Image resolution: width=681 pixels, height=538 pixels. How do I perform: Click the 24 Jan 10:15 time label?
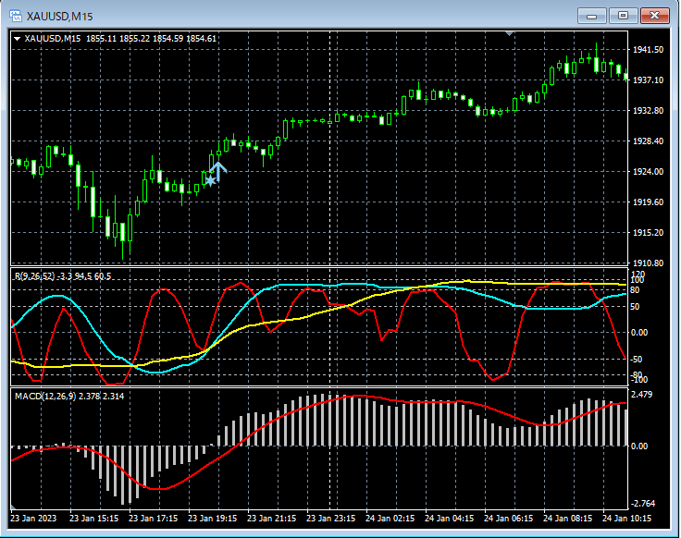click(x=626, y=519)
